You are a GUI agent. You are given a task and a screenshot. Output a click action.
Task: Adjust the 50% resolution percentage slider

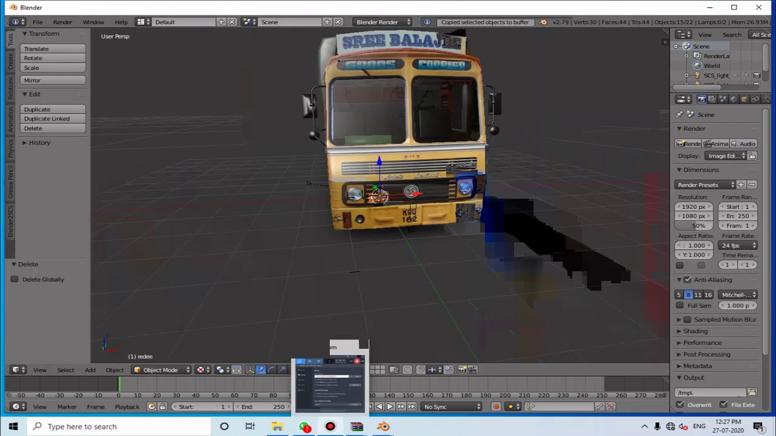[695, 225]
